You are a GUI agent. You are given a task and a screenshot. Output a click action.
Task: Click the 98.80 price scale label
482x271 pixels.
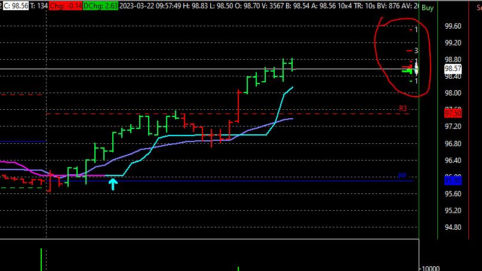453,60
